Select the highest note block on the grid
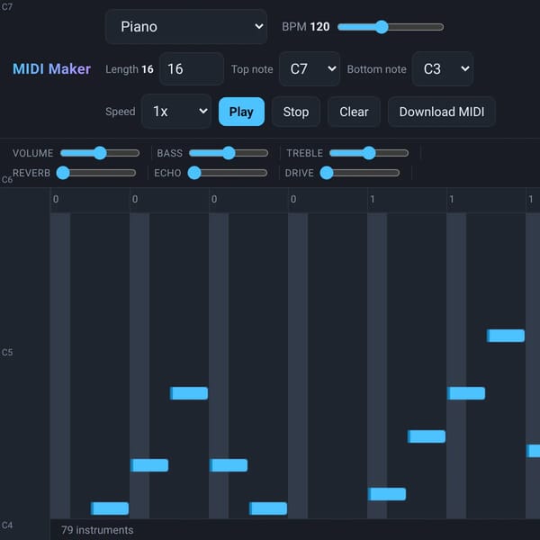Image resolution: width=540 pixels, height=540 pixels. click(506, 336)
